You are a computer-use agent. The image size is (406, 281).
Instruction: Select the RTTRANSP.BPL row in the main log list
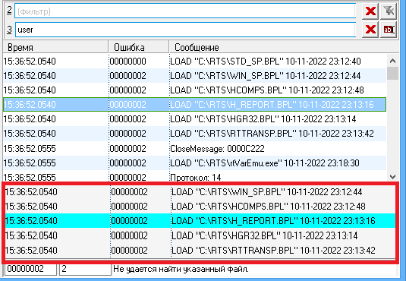pos(195,134)
